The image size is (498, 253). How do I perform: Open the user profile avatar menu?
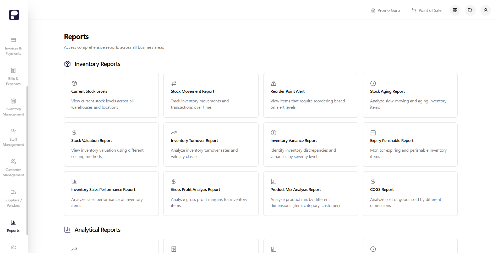click(485, 10)
